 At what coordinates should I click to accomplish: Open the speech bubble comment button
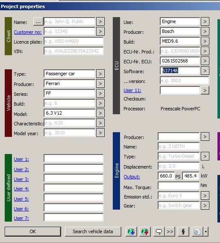(x=159, y=231)
